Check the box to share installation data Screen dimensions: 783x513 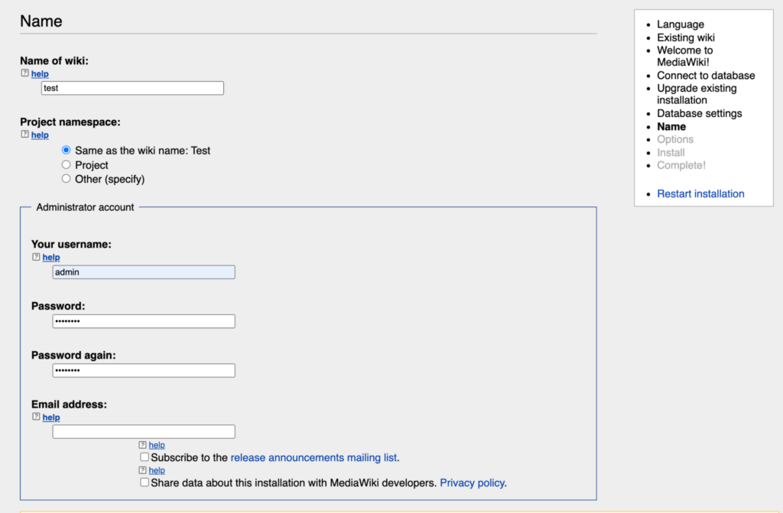145,482
